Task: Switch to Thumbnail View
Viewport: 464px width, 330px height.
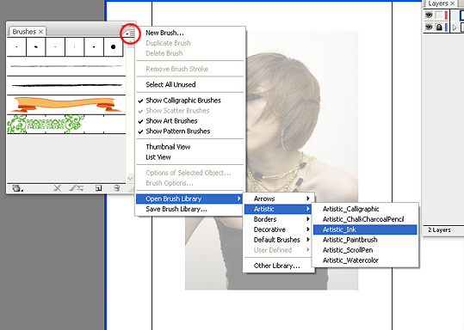Action: pos(190,147)
